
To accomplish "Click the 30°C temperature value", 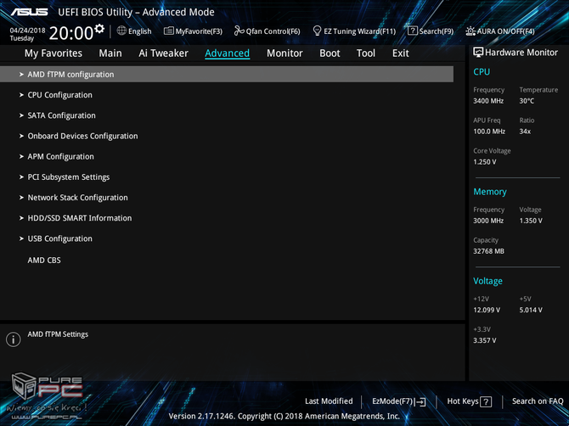I will (527, 101).
